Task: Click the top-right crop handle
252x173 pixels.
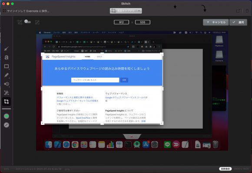Action: [162, 54]
